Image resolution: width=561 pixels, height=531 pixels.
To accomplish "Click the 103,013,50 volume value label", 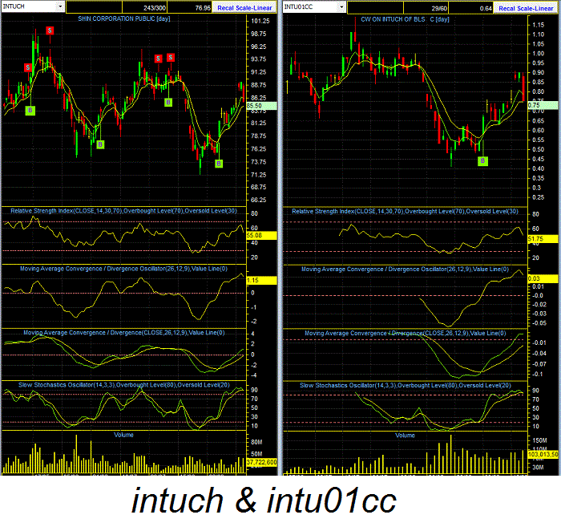I will pos(543,454).
